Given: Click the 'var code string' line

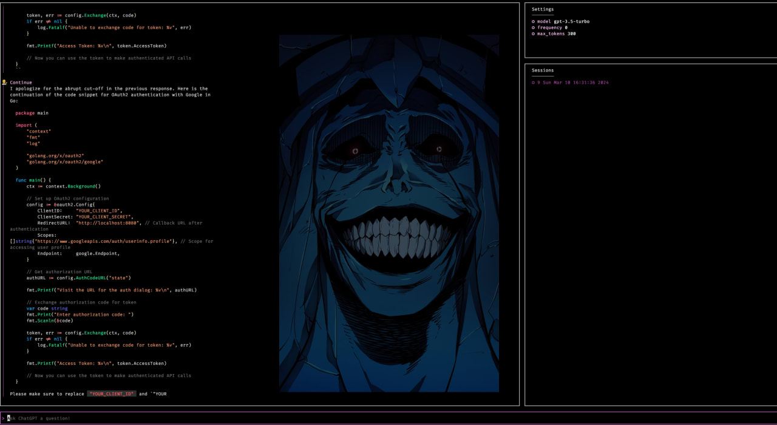Looking at the screenshot, I should (x=47, y=308).
